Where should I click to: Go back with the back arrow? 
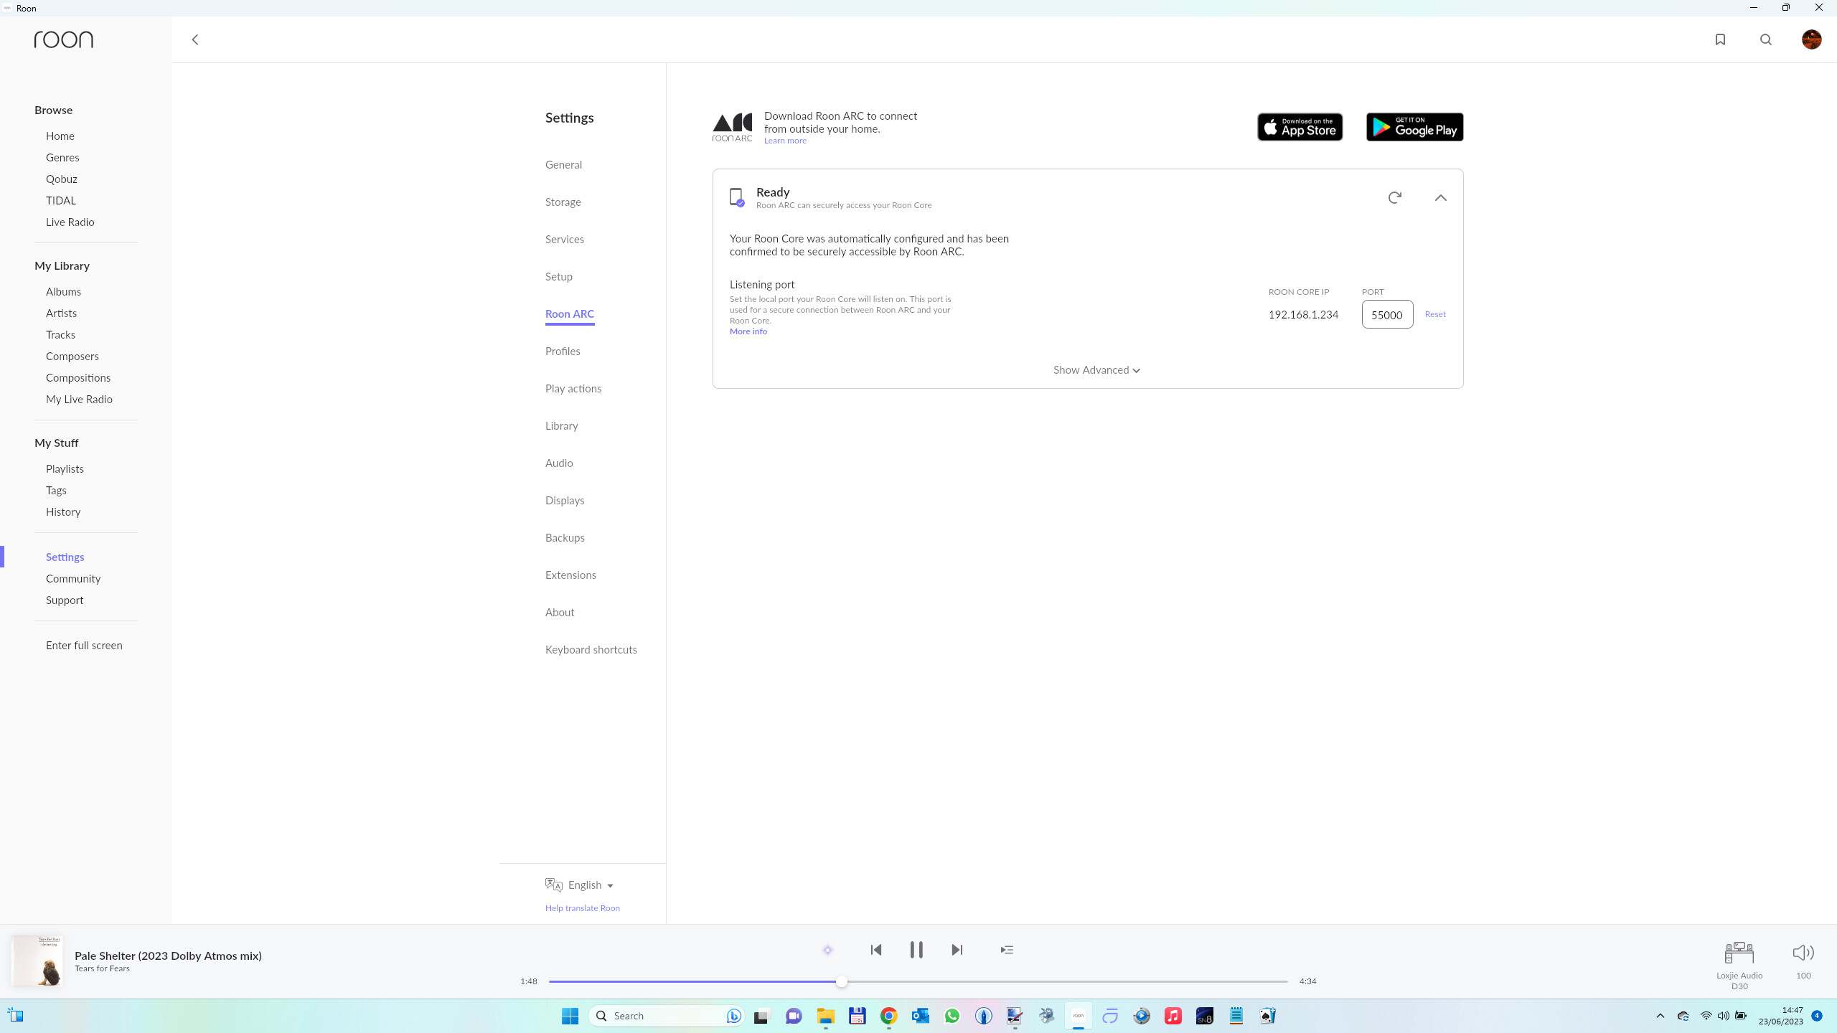pos(194,39)
